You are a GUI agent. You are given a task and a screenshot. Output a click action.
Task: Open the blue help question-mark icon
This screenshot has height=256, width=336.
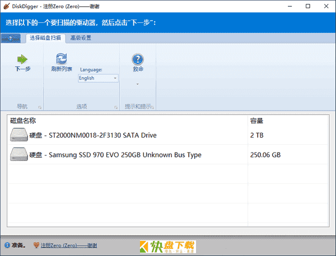click(138, 59)
